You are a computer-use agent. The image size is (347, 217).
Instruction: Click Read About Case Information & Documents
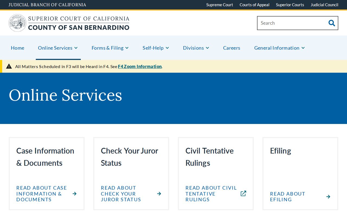click(x=41, y=194)
